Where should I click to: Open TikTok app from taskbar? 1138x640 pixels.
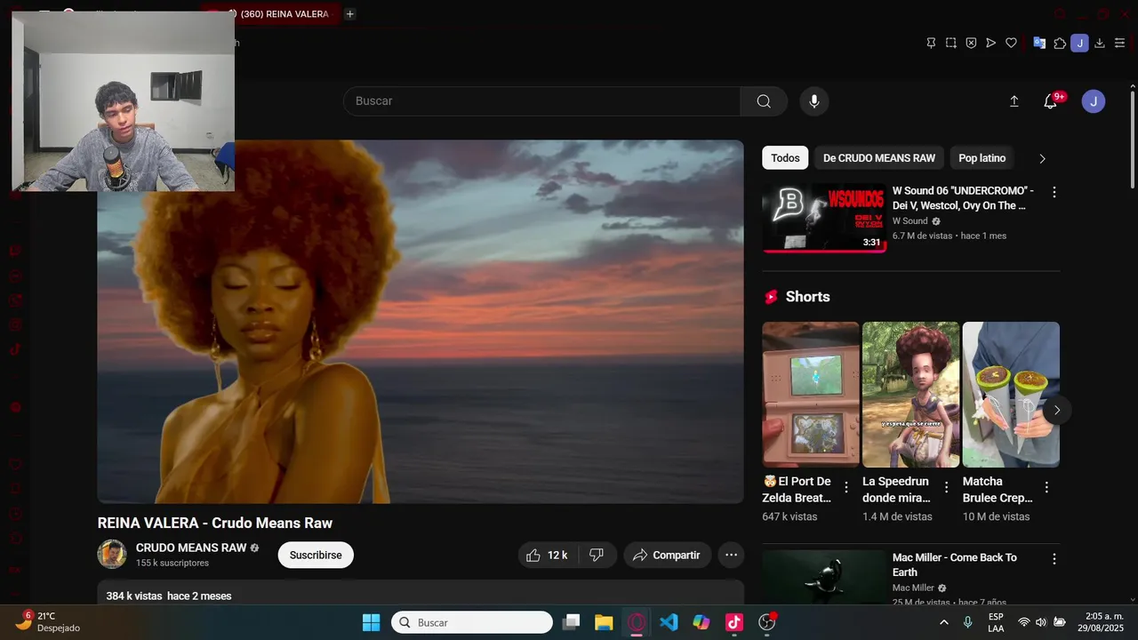(x=734, y=622)
